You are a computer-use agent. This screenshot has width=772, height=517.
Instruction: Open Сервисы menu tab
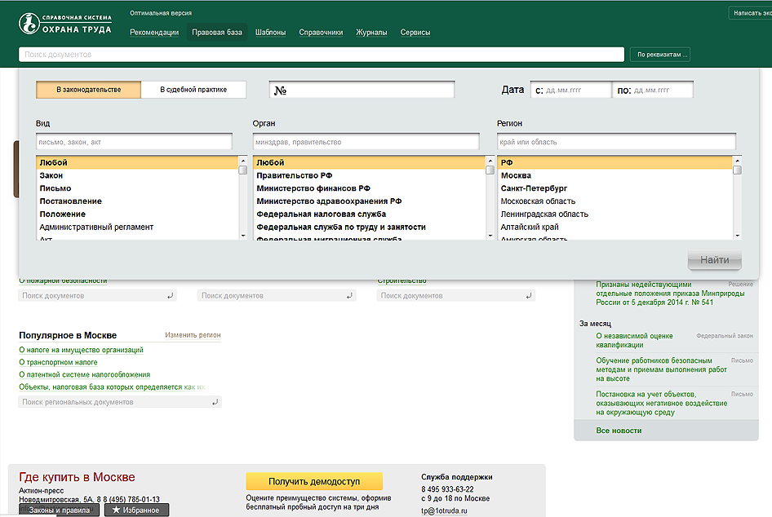tap(415, 33)
